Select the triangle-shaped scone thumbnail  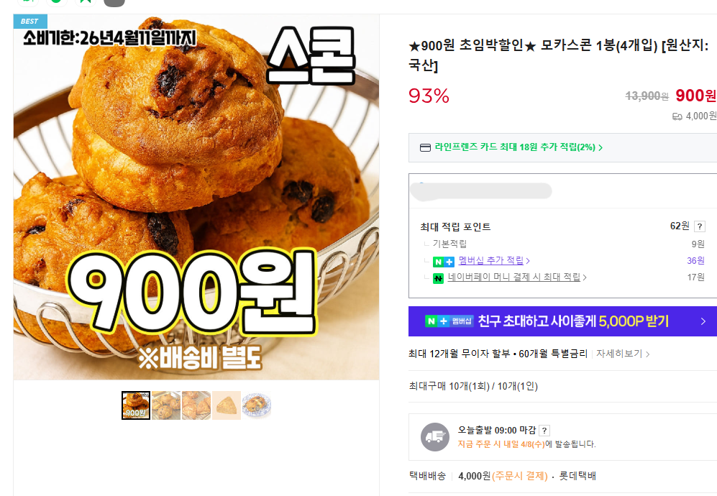(227, 405)
